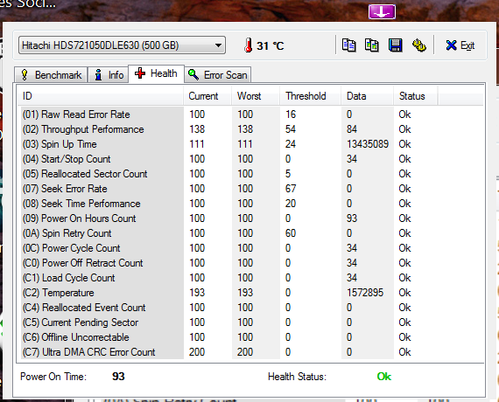Click the magnifier icon on Error Scan tab
The width and height of the screenshot is (499, 402).
(193, 75)
